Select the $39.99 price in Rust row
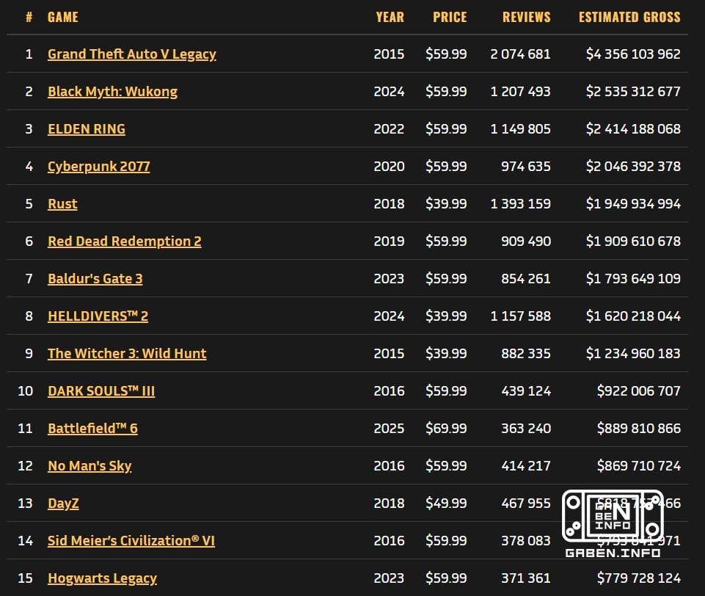Viewport: 705px width, 596px height. click(x=446, y=203)
